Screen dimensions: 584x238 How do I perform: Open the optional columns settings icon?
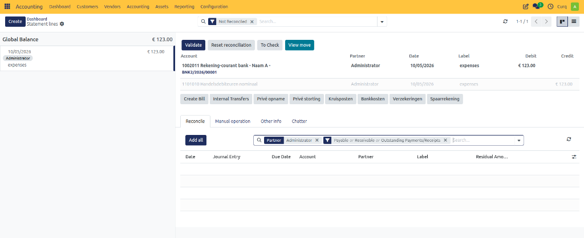pyautogui.click(x=574, y=157)
